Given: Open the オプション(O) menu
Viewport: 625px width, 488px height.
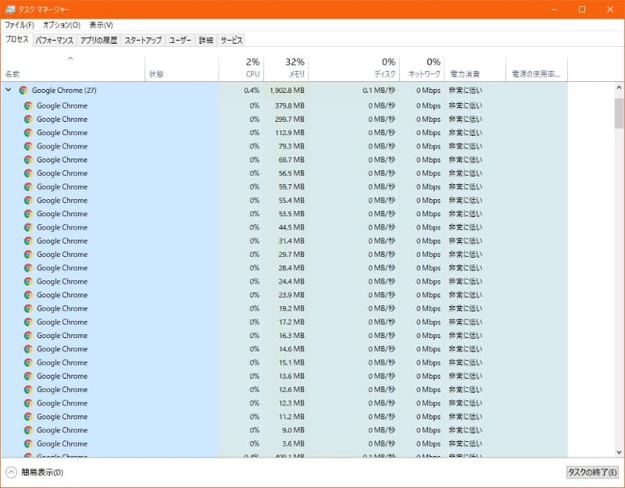Looking at the screenshot, I should 62,25.
